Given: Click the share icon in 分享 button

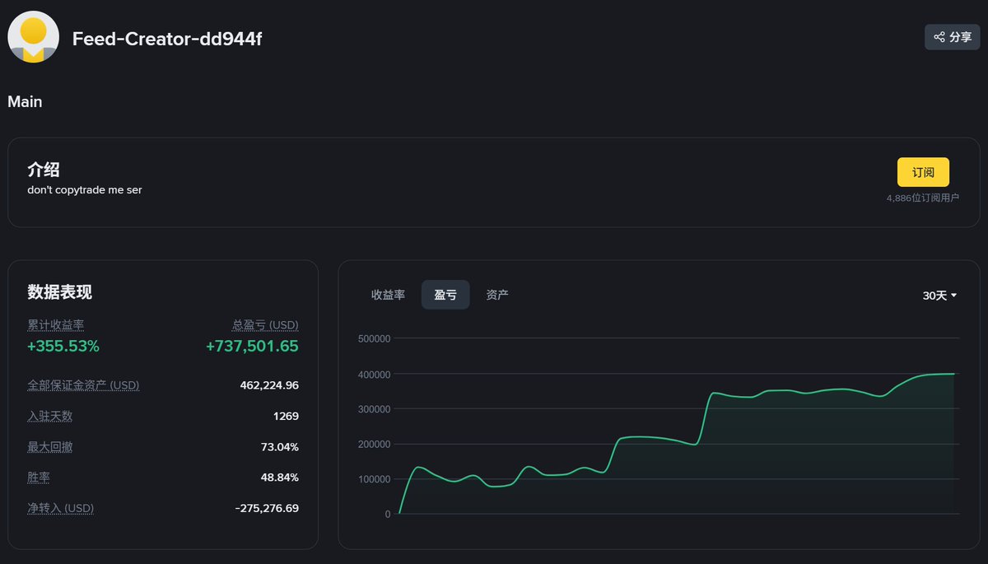Looking at the screenshot, I should coord(939,37).
